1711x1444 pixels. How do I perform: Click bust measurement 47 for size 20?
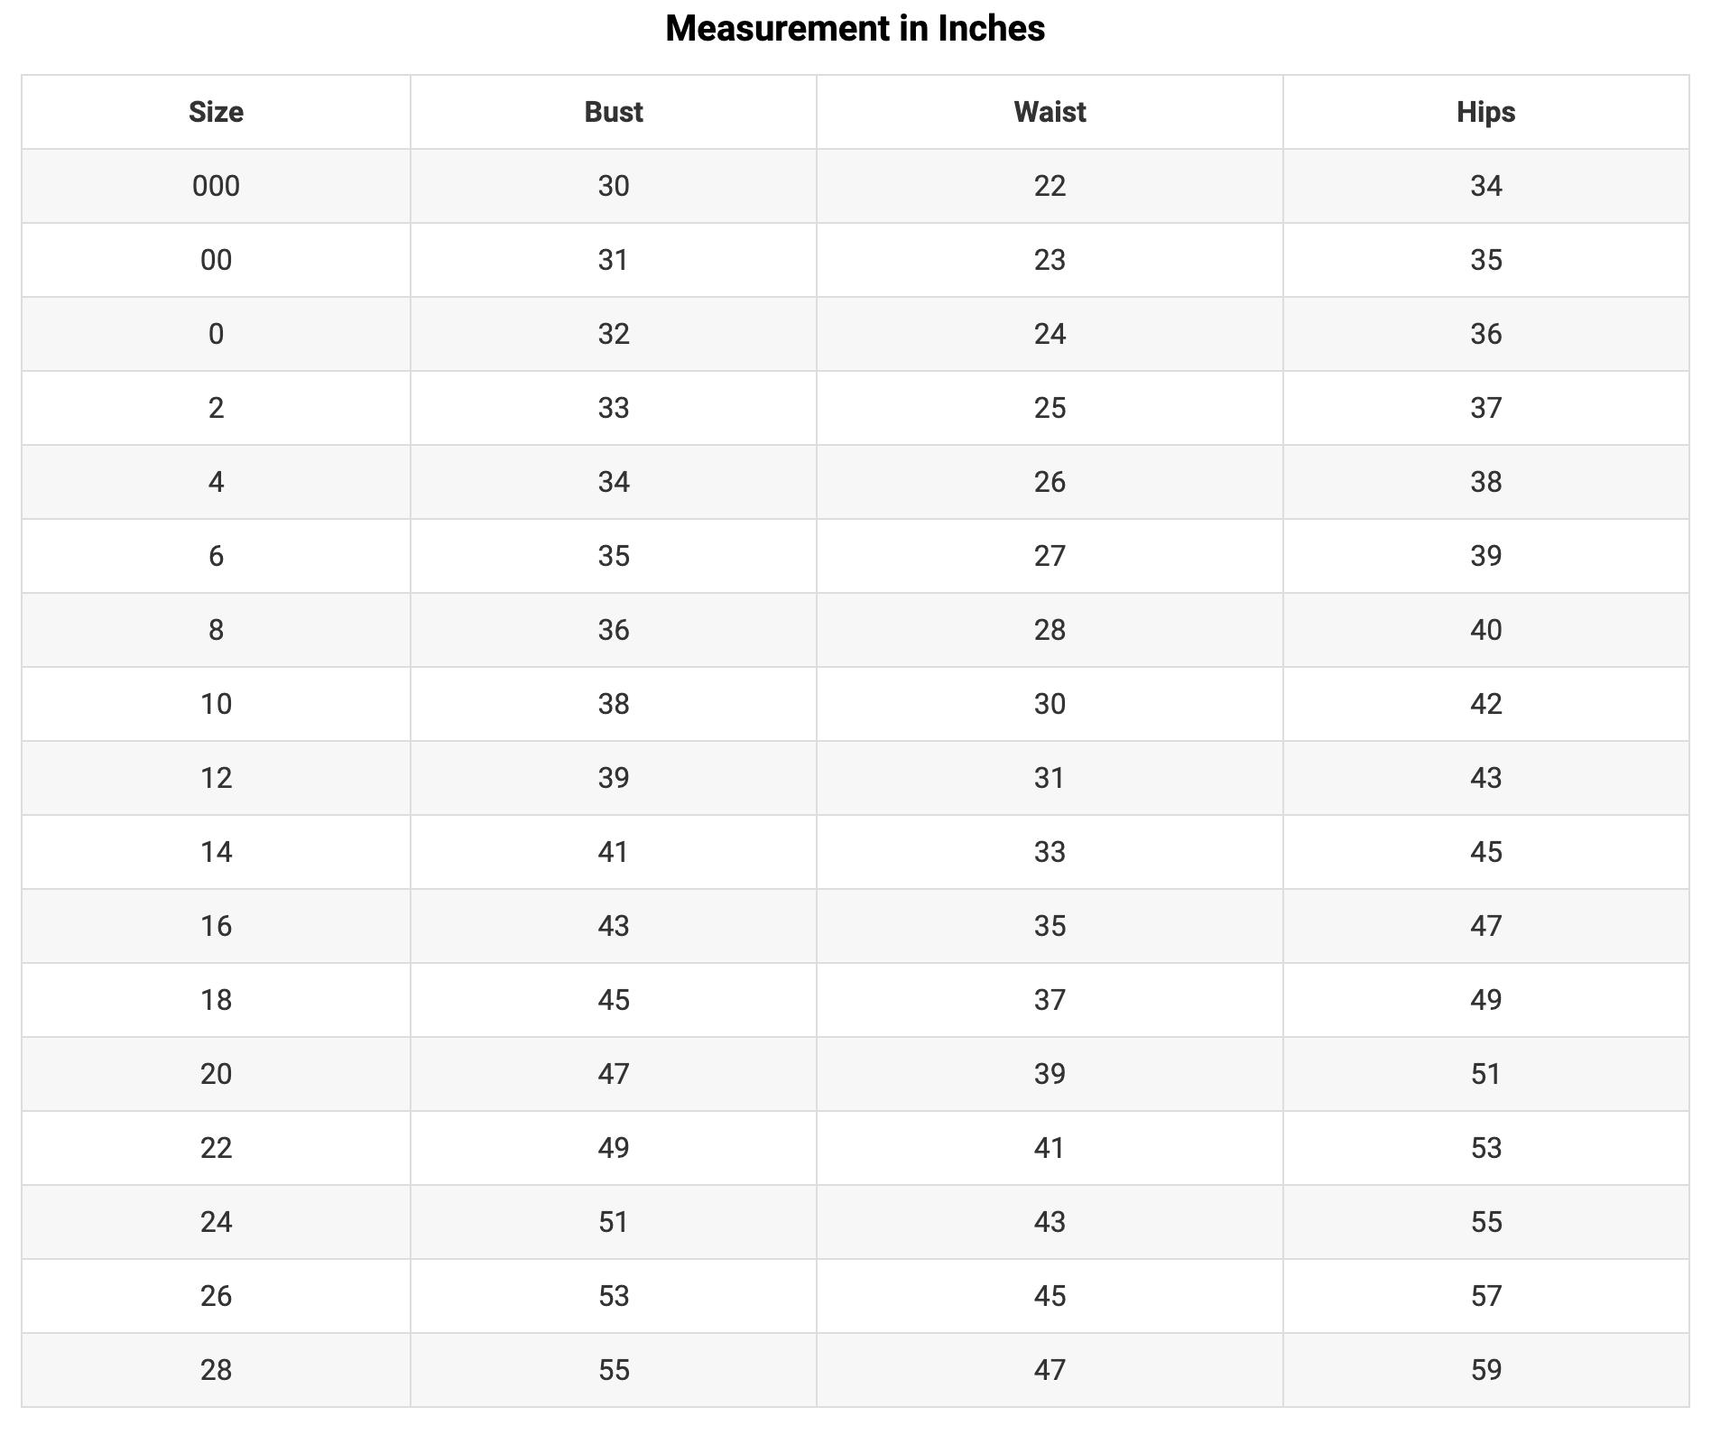tap(613, 1074)
